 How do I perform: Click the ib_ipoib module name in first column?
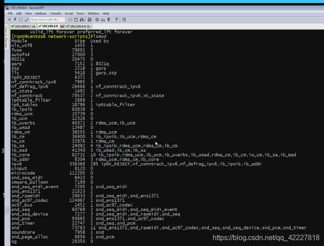pos(22,109)
